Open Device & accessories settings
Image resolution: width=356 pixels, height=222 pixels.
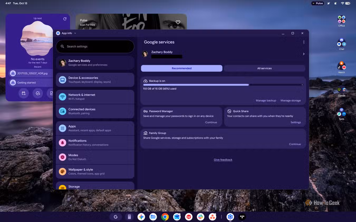(95, 80)
